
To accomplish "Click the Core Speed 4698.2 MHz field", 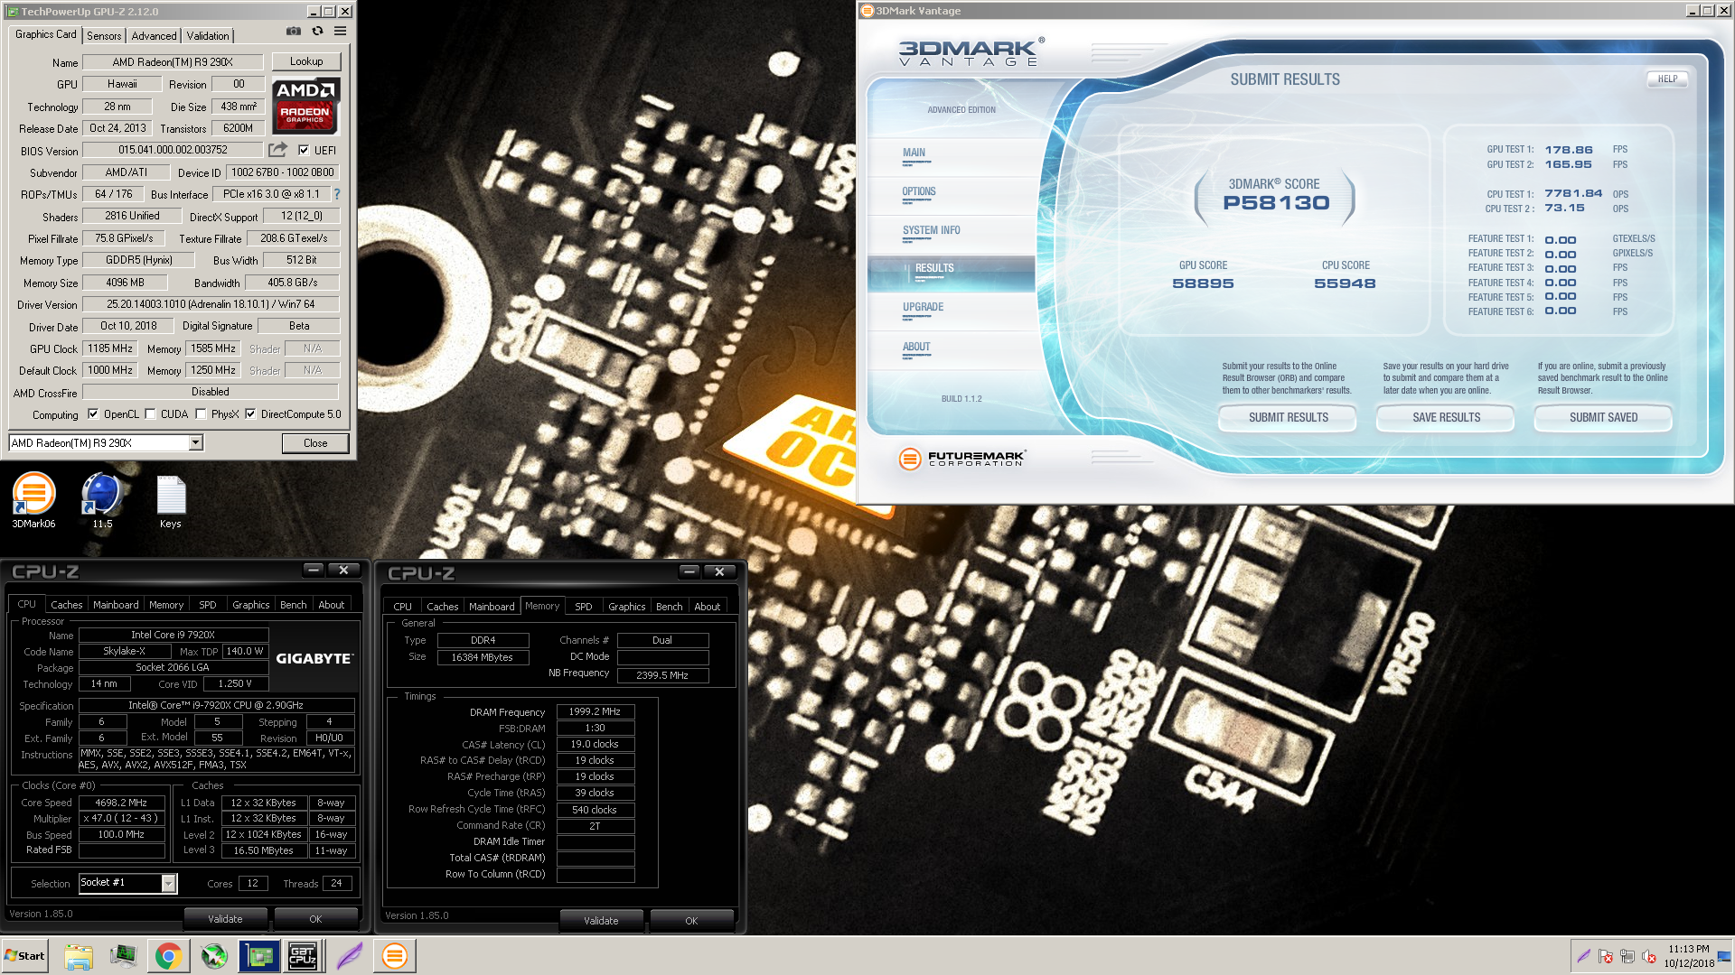I will (x=121, y=803).
